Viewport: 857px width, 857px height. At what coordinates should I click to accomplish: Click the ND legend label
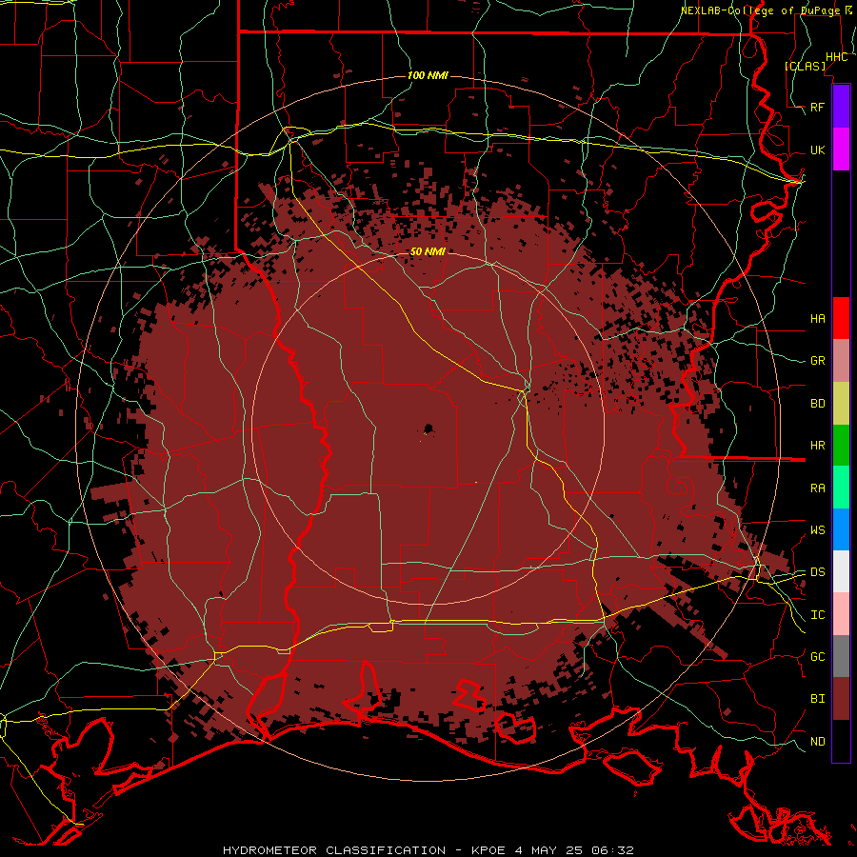pos(818,741)
